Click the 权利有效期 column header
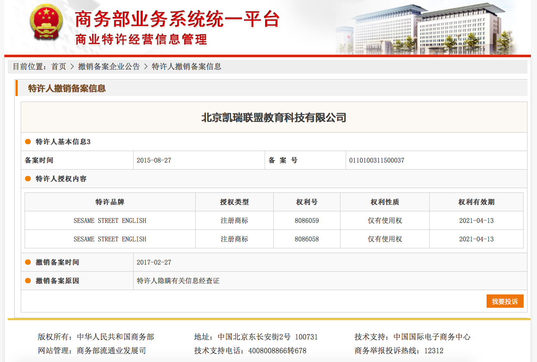This screenshot has width=537, height=362. [x=476, y=202]
